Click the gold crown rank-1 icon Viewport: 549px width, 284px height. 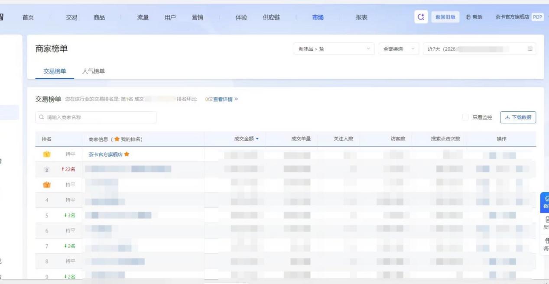click(x=47, y=154)
